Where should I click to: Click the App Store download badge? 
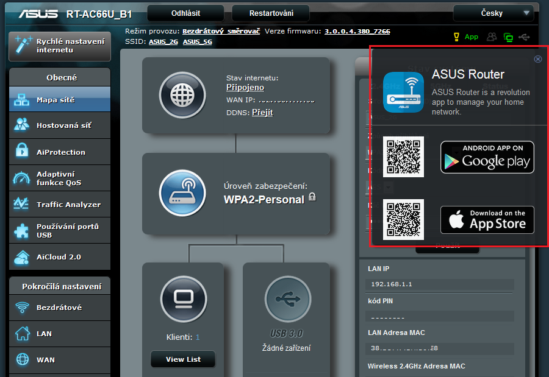[487, 220]
